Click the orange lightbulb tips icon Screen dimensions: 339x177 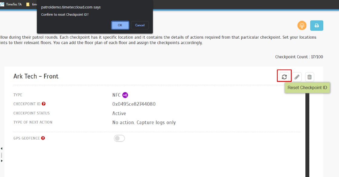point(302,26)
